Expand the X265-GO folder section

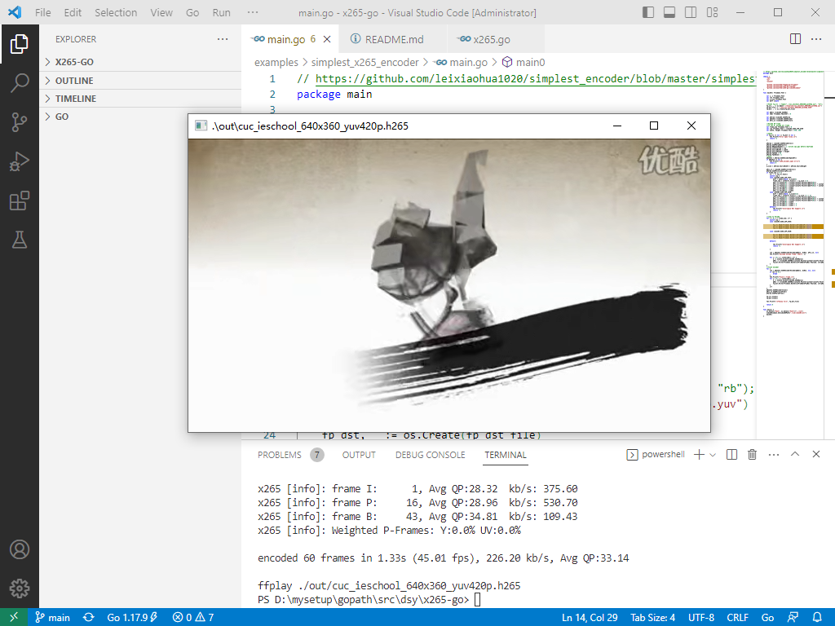click(140, 62)
